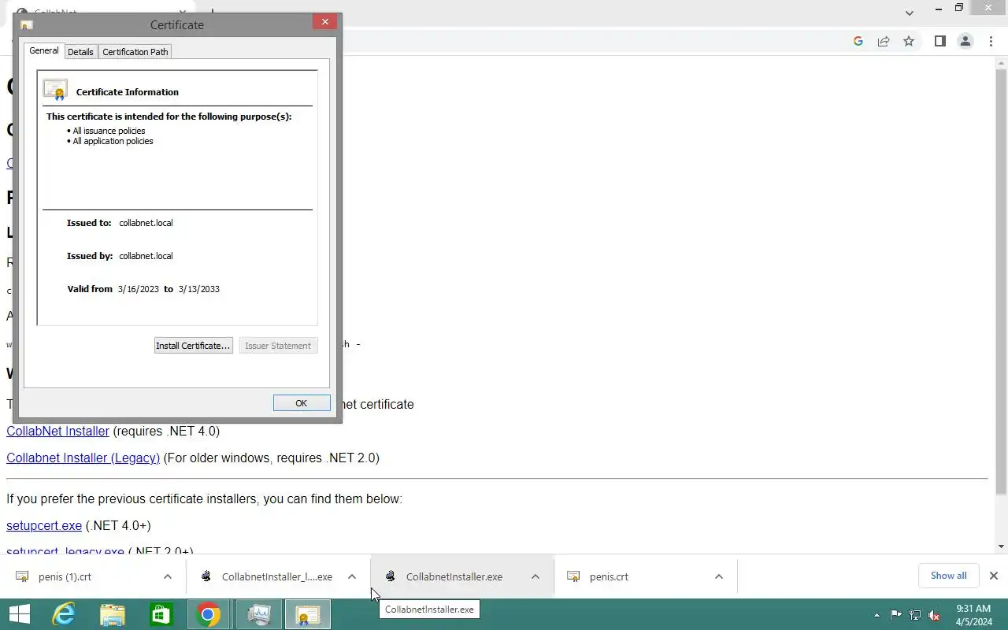Share this page icon in Chrome
Image resolution: width=1008 pixels, height=630 pixels.
tap(884, 41)
